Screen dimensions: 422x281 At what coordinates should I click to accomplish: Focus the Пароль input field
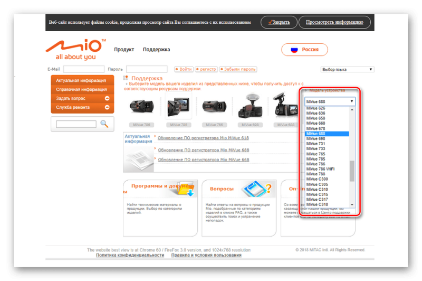pos(147,69)
